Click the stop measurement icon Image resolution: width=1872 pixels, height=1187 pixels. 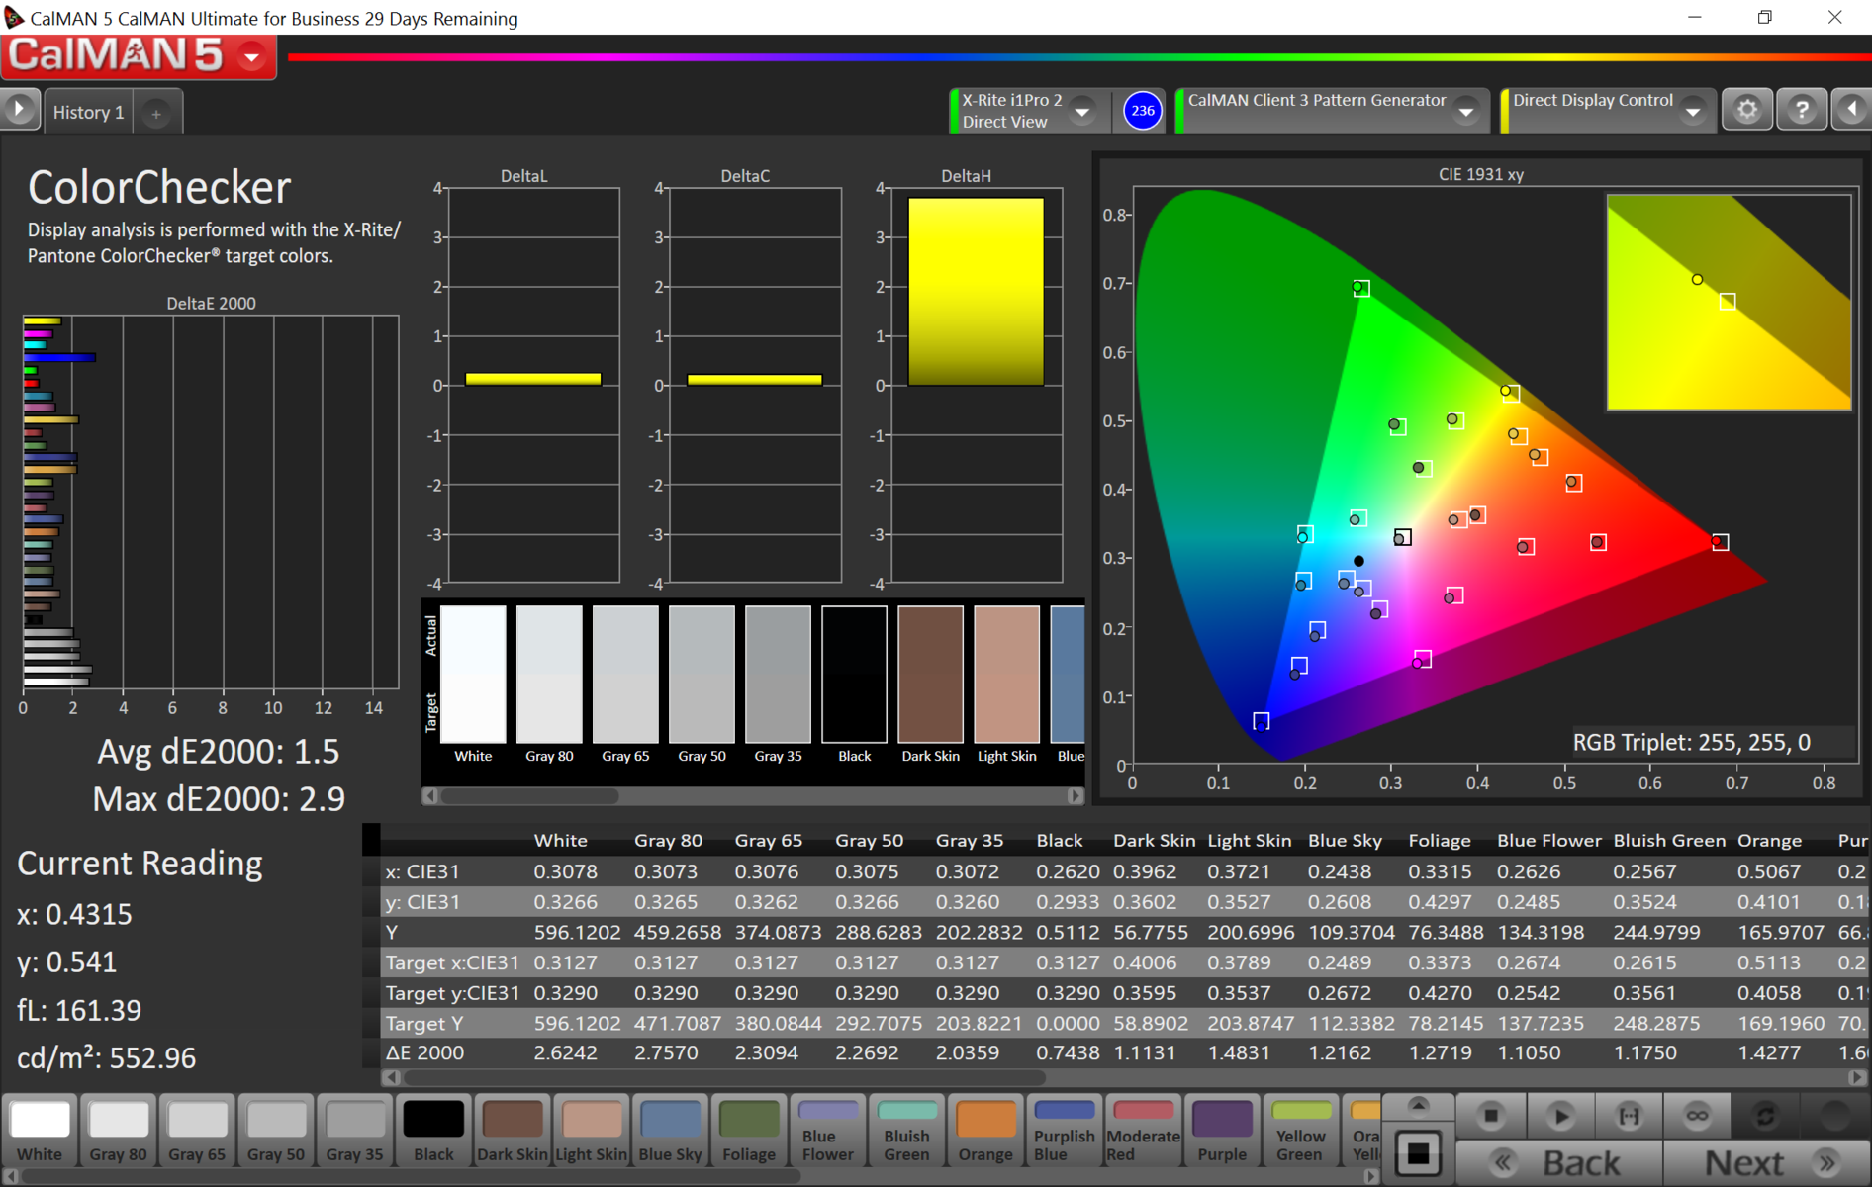(x=1490, y=1116)
